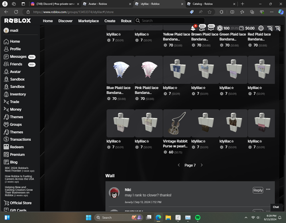Image resolution: width=286 pixels, height=223 pixels.
Task: Go back using the browser arrow
Action: coord(6,12)
